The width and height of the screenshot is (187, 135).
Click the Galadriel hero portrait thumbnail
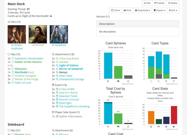(x=59, y=34)
